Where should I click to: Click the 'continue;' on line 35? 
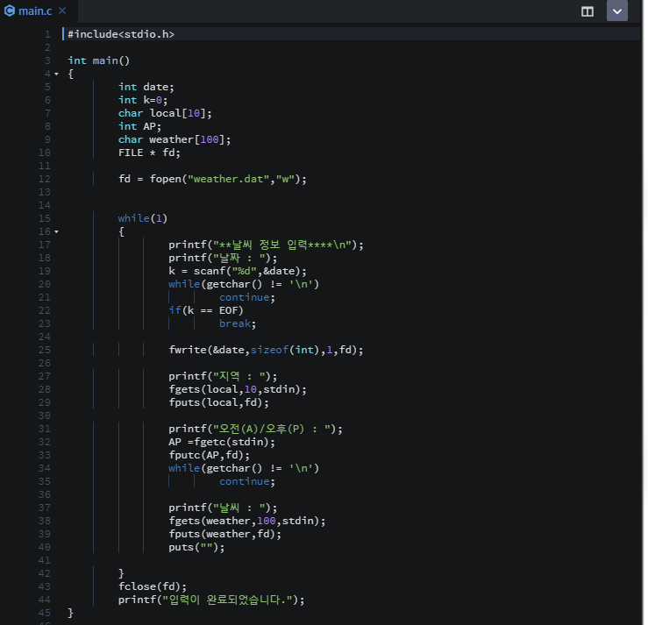[246, 481]
